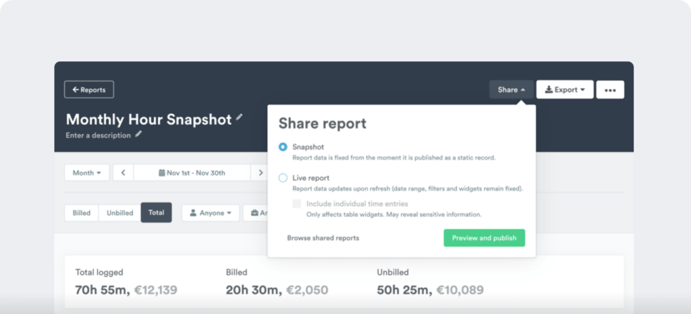Open the three-dot more options menu
The image size is (691, 314).
[610, 90]
